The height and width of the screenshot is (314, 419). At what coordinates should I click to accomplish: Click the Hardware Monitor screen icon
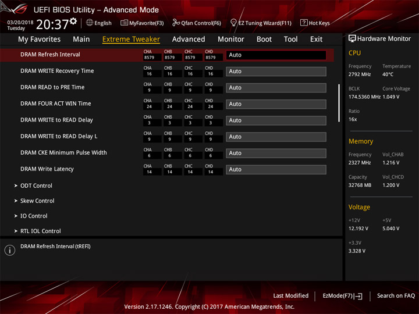pyautogui.click(x=352, y=39)
